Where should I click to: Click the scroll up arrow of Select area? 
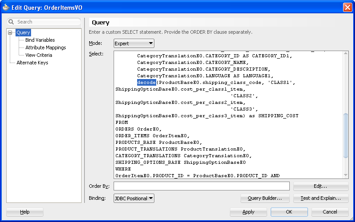pos(346,53)
